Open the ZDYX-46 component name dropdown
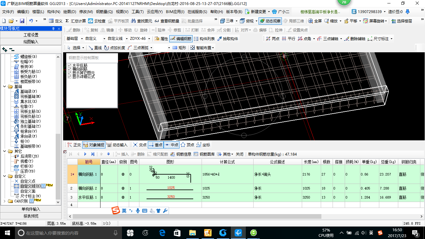Screen dimensions: 425x239 pos(149,39)
